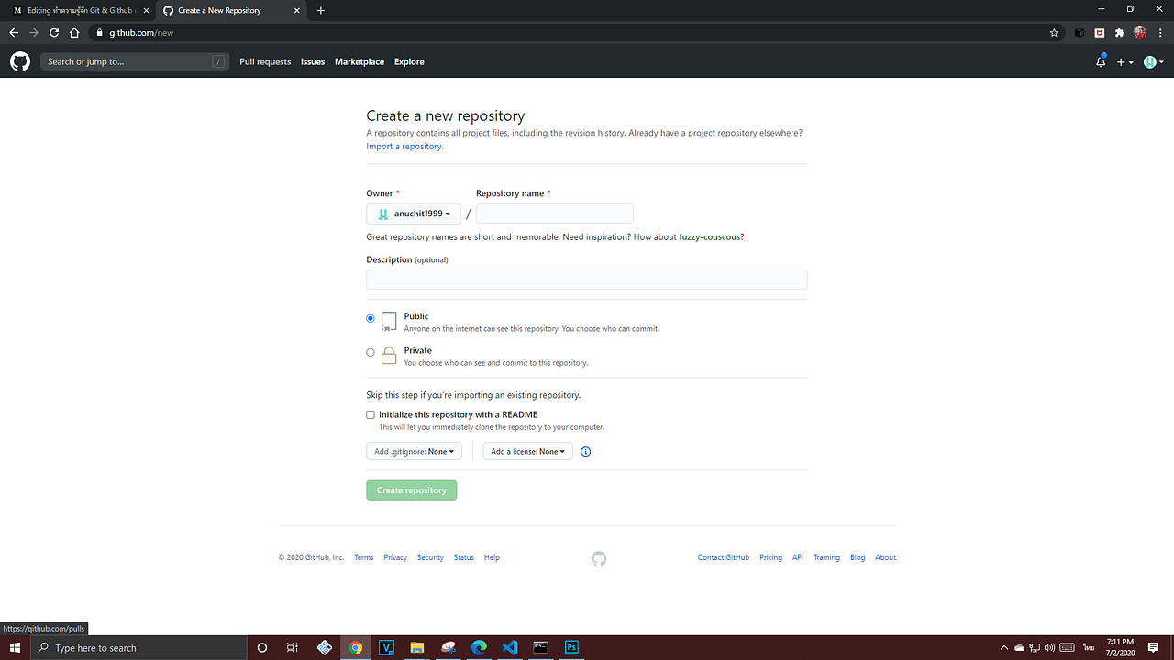The height and width of the screenshot is (660, 1174).
Task: Open the notifications bell
Action: (1100, 61)
